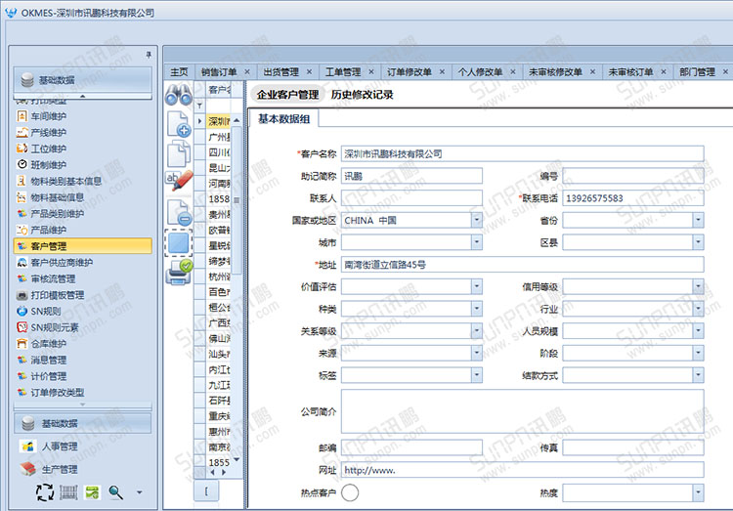Open the 价值评估 dropdown list
733x511 pixels.
coord(476,287)
